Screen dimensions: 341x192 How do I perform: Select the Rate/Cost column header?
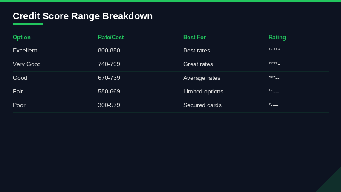(111, 38)
